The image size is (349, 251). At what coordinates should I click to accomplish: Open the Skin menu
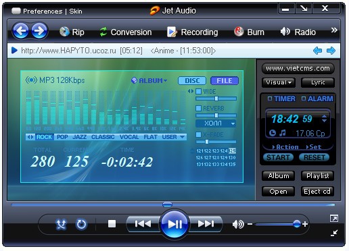[76, 11]
